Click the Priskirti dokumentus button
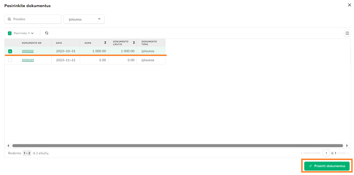The height and width of the screenshot is (175, 354). (327, 166)
